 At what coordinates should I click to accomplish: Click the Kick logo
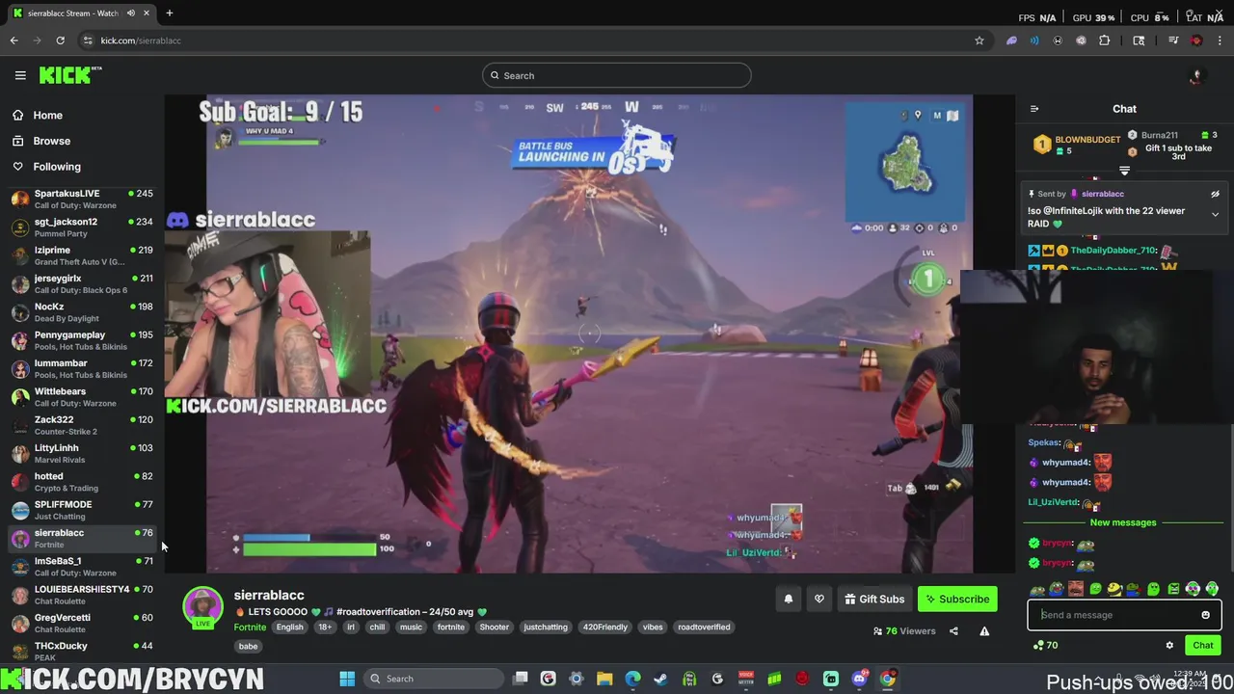click(69, 75)
